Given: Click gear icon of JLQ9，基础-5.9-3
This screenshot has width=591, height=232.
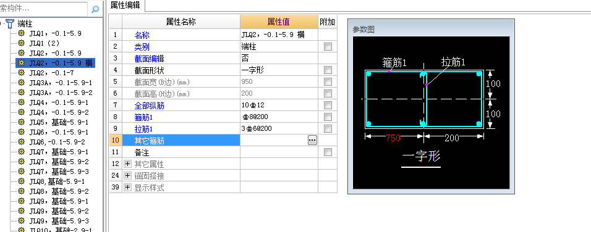Looking at the screenshot, I should (x=22, y=221).
